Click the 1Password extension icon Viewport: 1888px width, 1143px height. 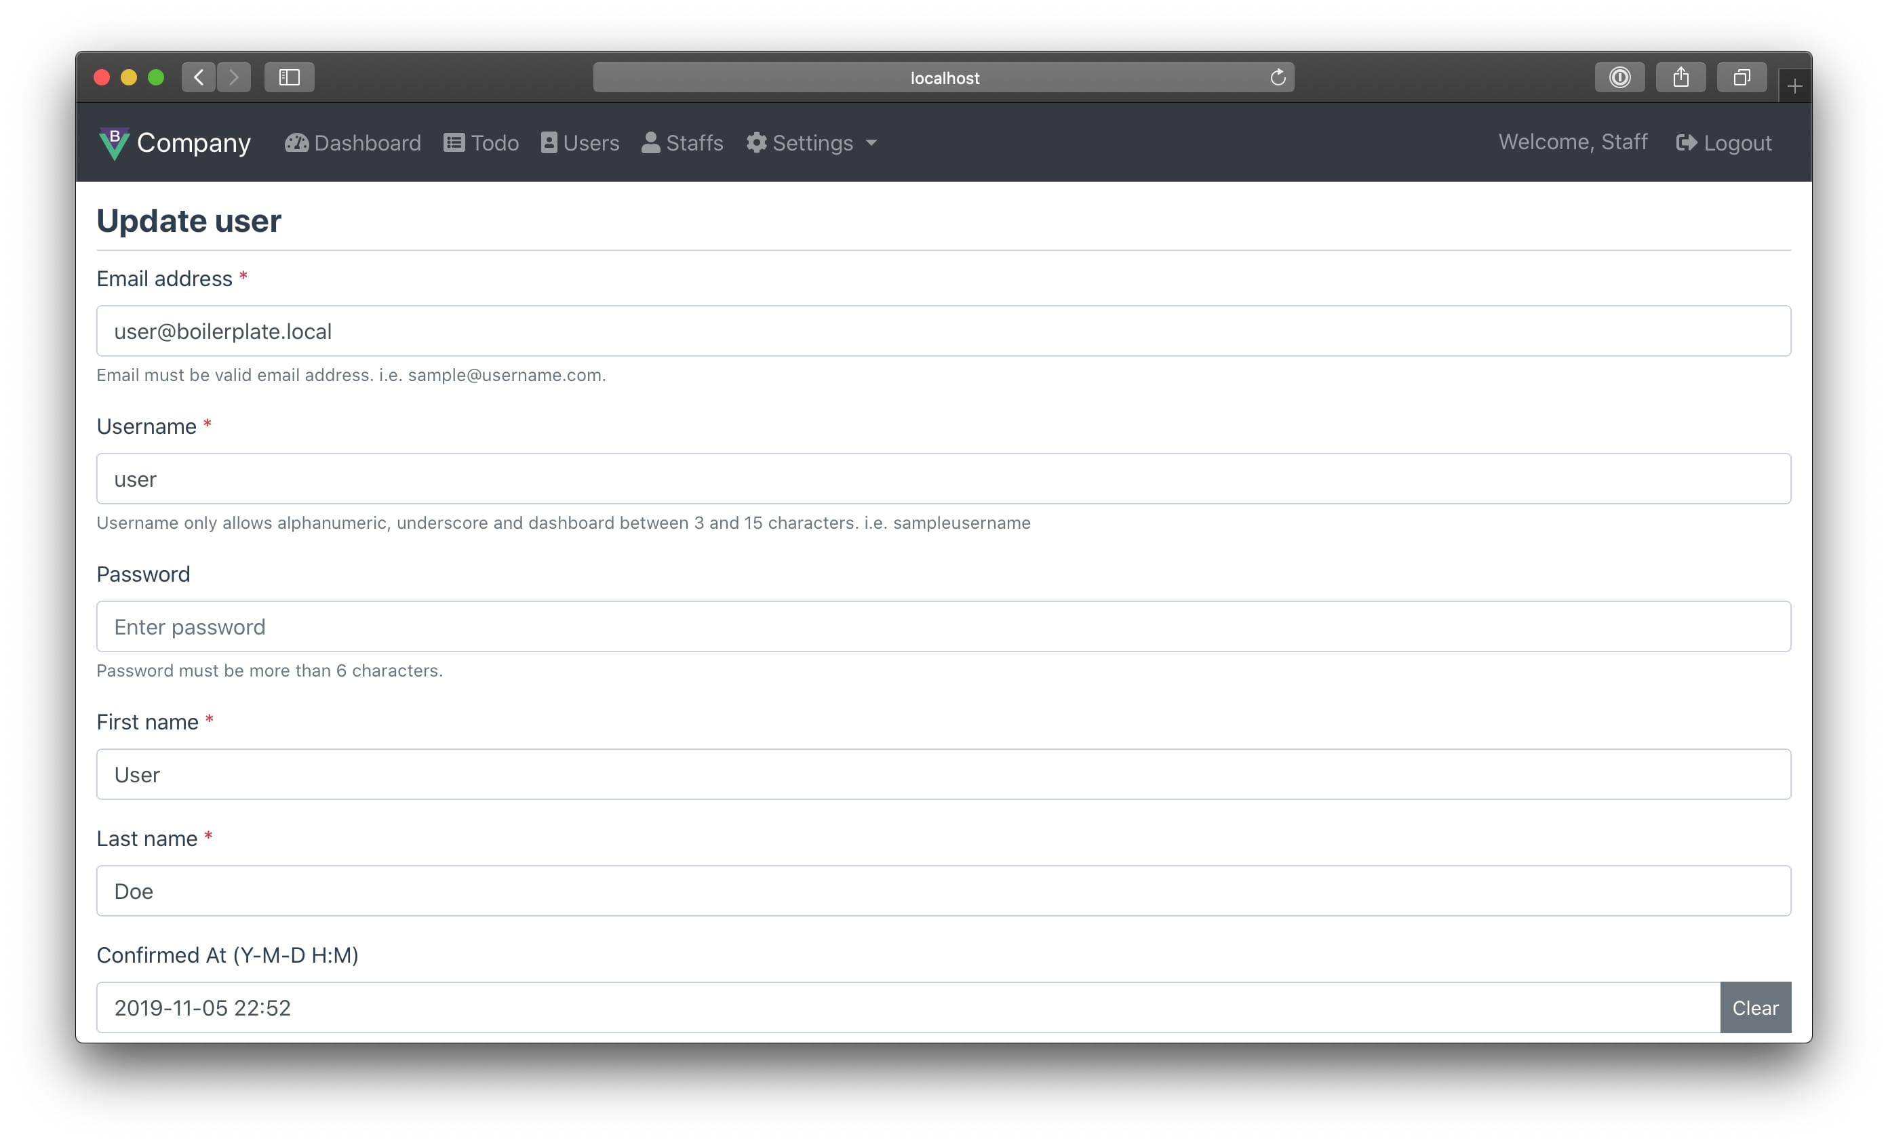pos(1619,77)
